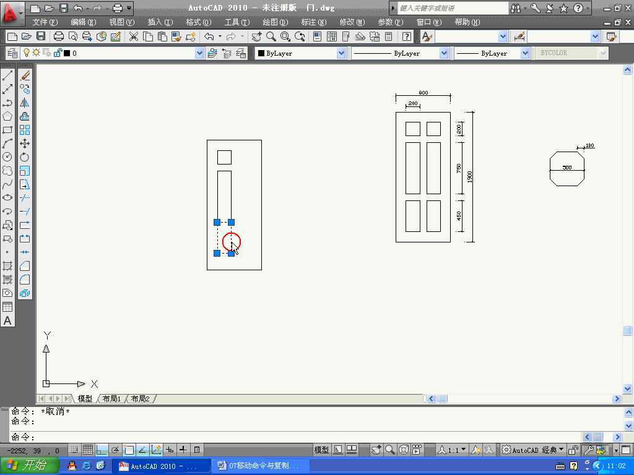Click the search binoculars button
The image size is (634, 475).
point(516,7)
